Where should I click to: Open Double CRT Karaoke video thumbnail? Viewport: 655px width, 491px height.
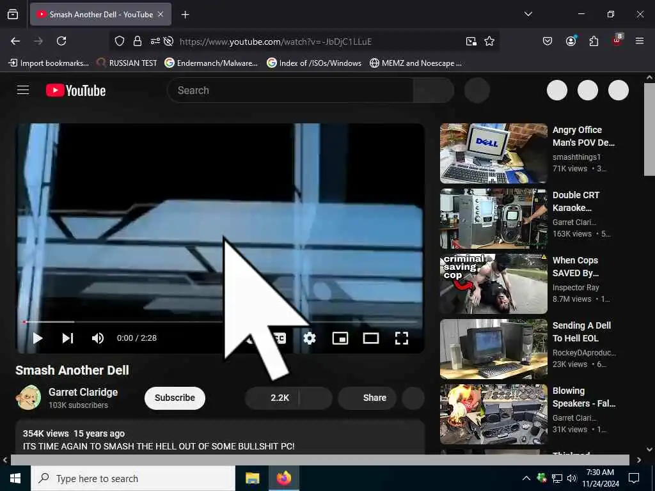(493, 219)
